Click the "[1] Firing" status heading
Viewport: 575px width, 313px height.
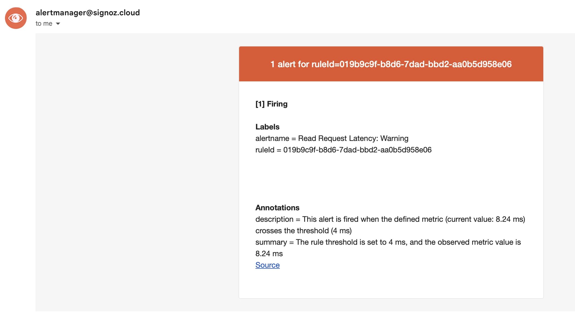[x=271, y=104]
